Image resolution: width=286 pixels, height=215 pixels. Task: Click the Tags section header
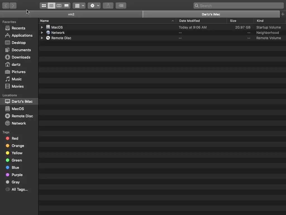(x=6, y=132)
